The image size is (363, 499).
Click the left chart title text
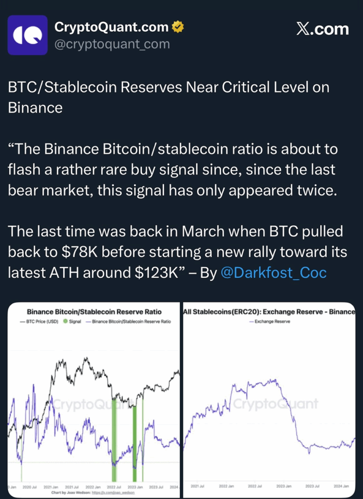tap(94, 312)
